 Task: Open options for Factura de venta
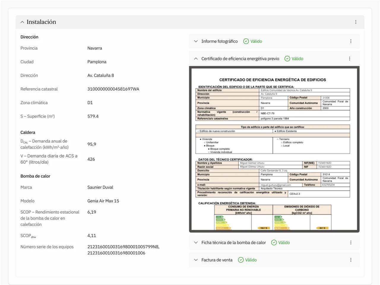351,260
